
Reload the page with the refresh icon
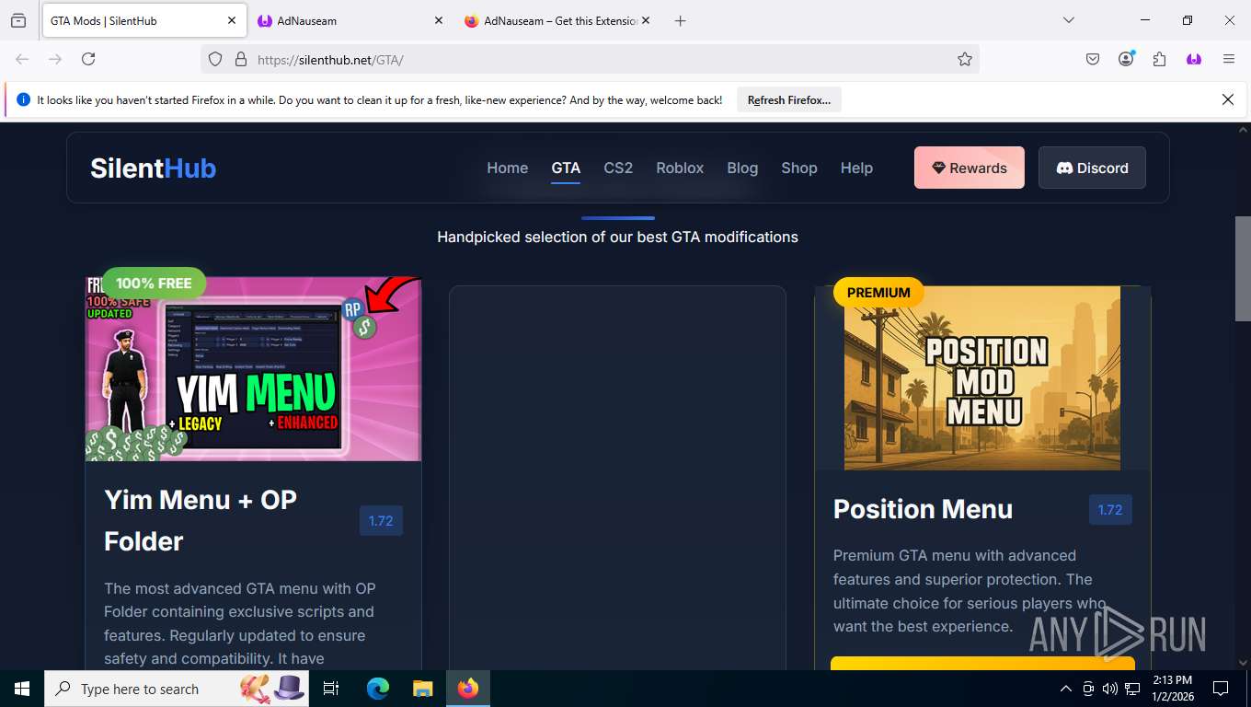pos(88,59)
